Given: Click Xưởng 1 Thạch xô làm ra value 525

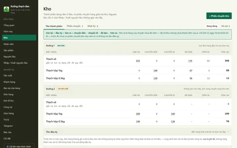Looking at the screenshot, I should pyautogui.click(x=138, y=61).
